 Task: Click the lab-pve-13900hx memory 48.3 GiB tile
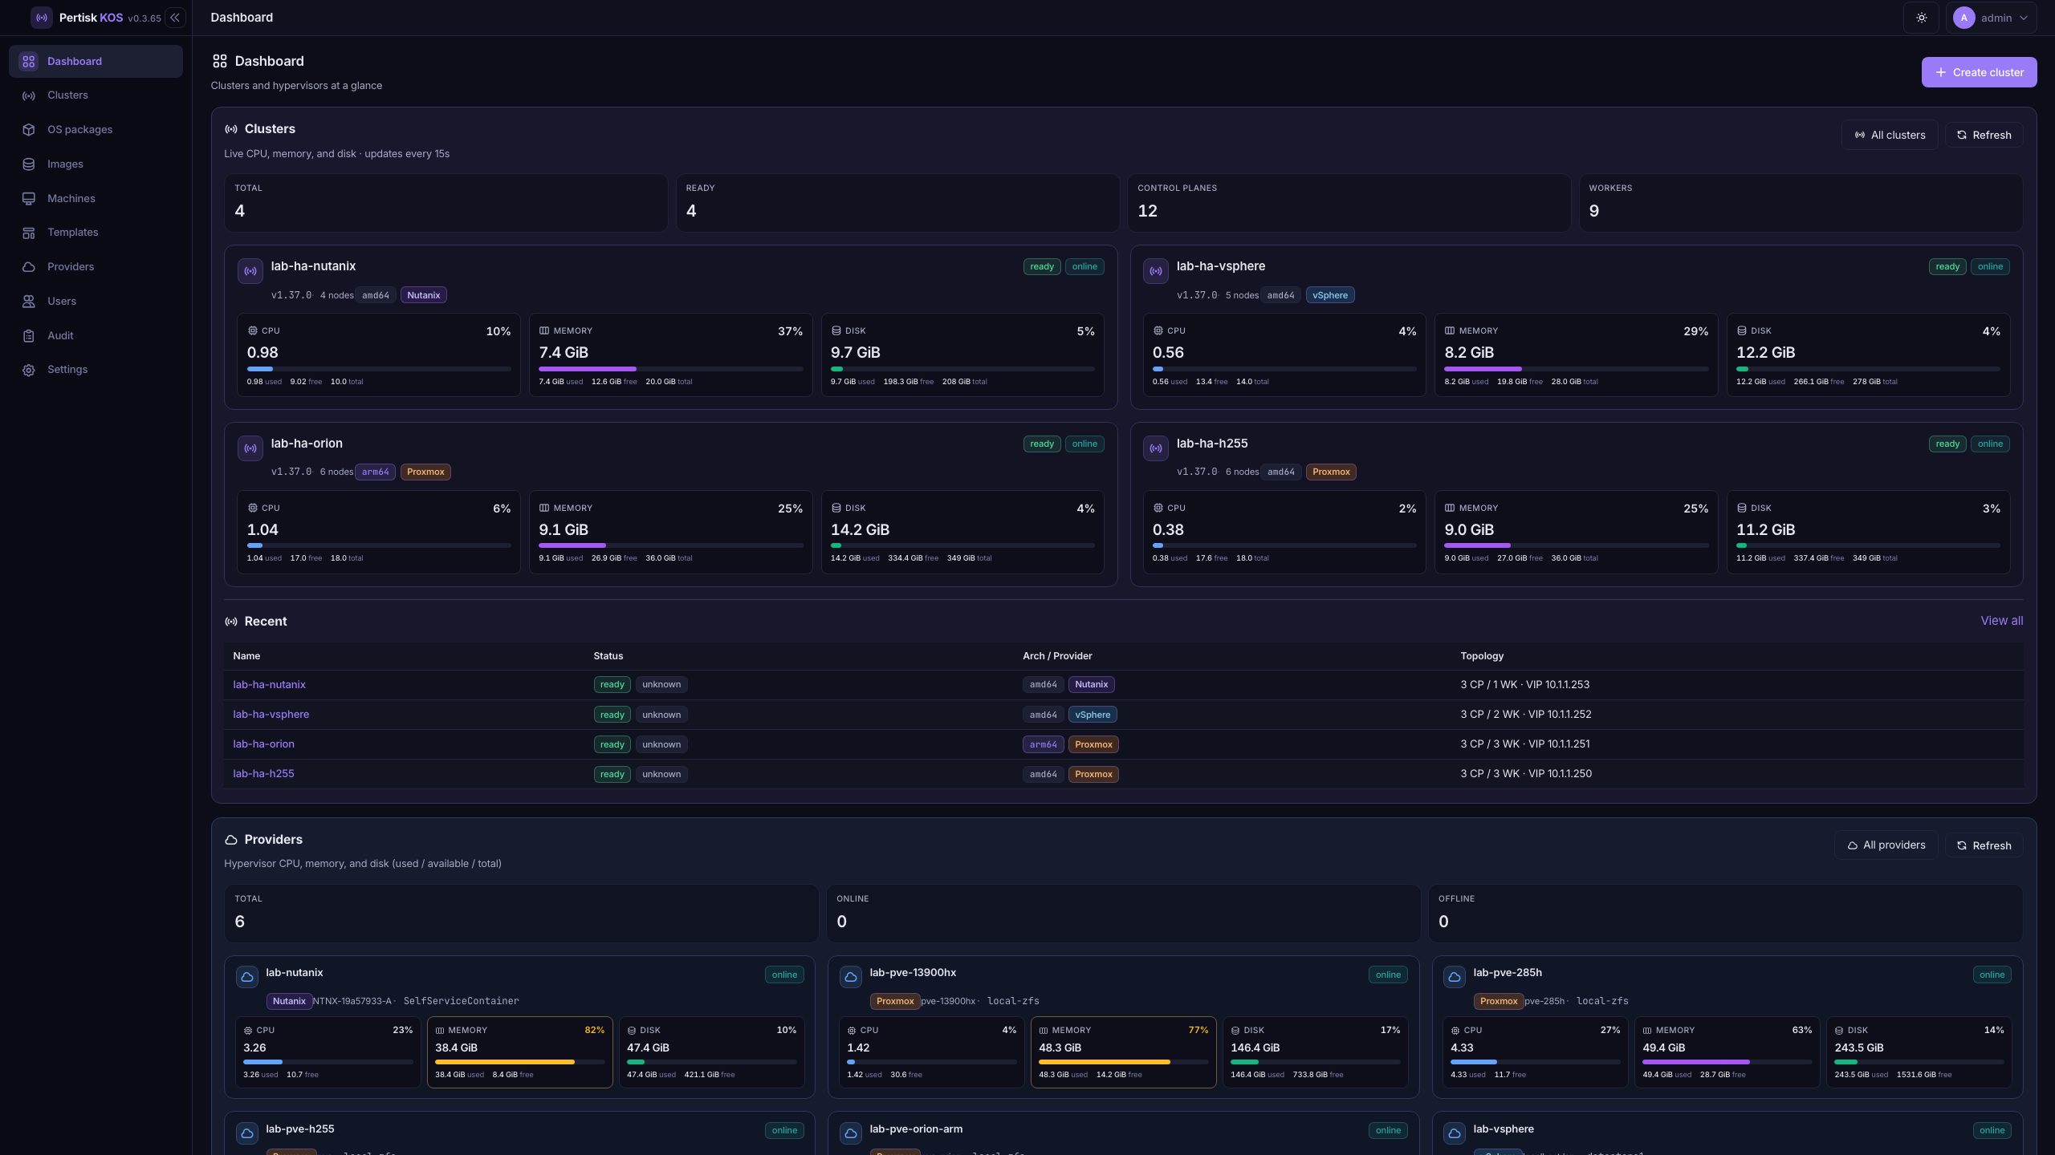tap(1123, 1052)
